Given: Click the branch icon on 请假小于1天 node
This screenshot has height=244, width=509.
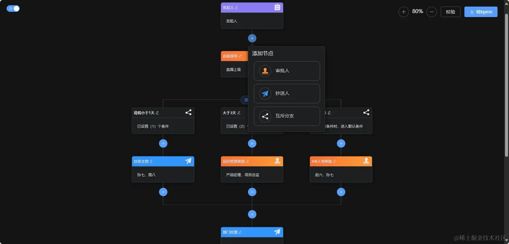Looking at the screenshot, I should (x=188, y=112).
